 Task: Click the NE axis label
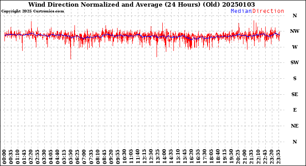[x=294, y=126]
